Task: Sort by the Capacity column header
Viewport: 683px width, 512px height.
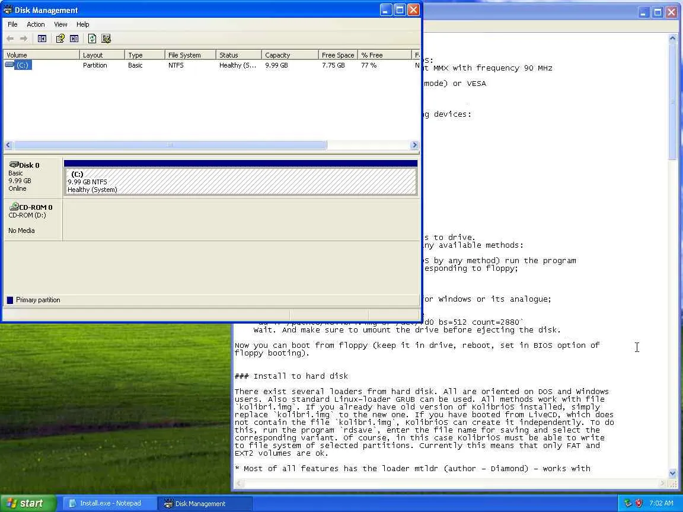Action: pyautogui.click(x=290, y=55)
